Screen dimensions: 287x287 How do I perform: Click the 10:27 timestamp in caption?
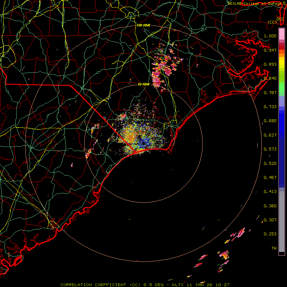[x=222, y=285]
